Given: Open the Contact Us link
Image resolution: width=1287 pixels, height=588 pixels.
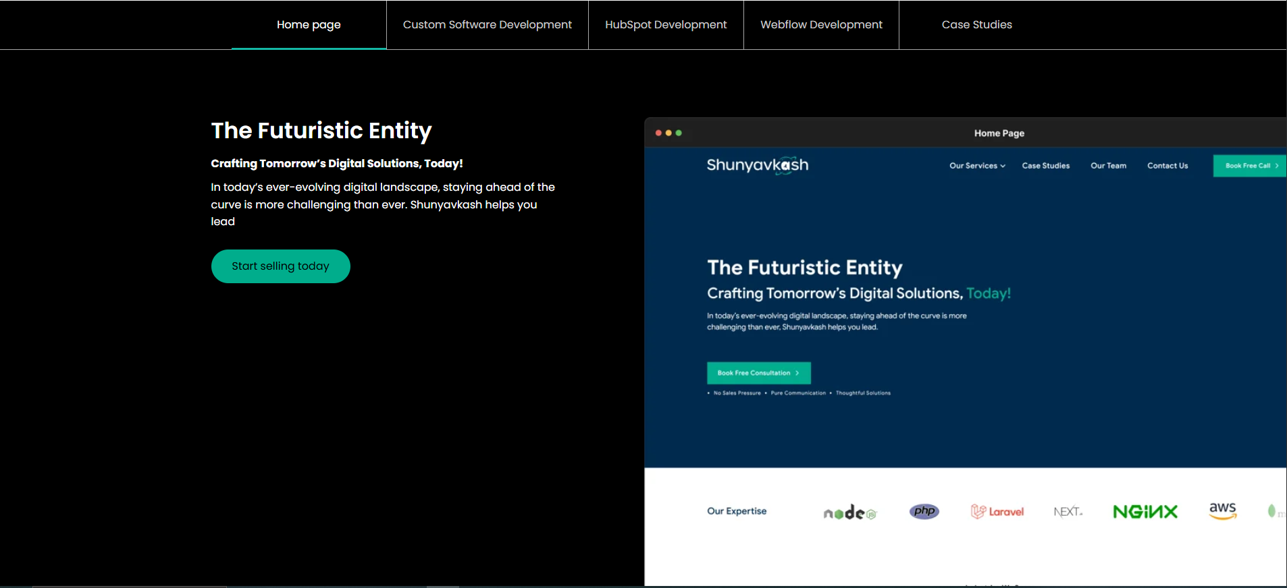Looking at the screenshot, I should (x=1167, y=166).
